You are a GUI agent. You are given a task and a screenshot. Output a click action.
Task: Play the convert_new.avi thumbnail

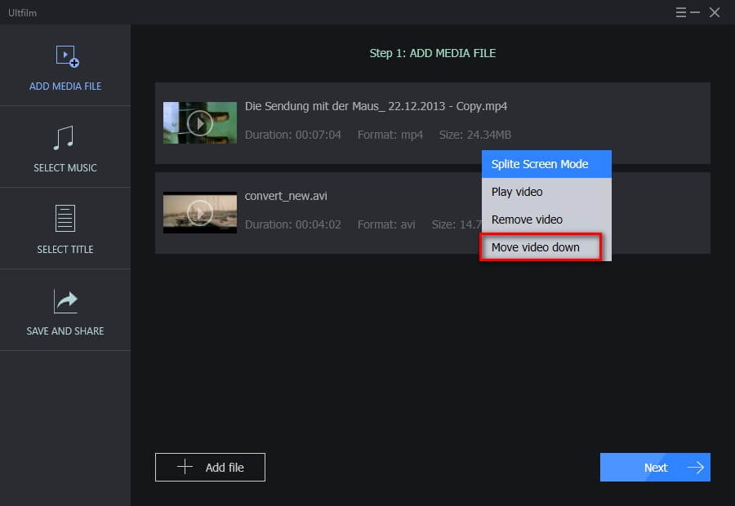(x=200, y=212)
